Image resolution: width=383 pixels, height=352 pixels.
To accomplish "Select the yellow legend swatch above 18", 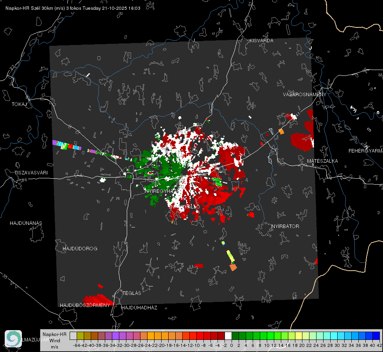I will click(x=299, y=336).
